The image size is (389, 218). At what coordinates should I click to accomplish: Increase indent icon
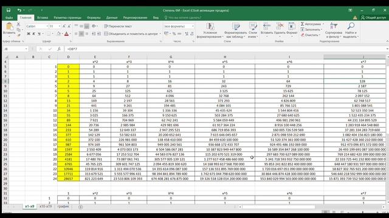pos(99,34)
